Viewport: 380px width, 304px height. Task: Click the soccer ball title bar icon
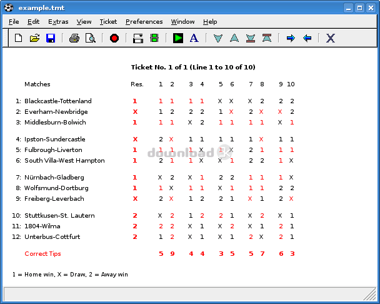tap(9, 8)
